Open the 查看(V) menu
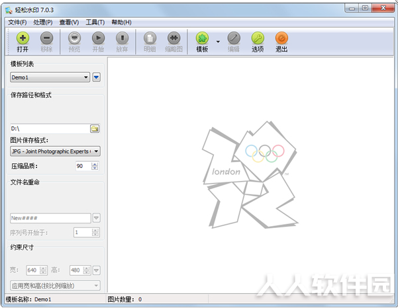The height and width of the screenshot is (308, 398). [x=69, y=22]
